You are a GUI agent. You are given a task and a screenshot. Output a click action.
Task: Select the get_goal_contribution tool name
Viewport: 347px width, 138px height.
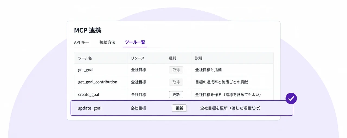[x=98, y=82]
